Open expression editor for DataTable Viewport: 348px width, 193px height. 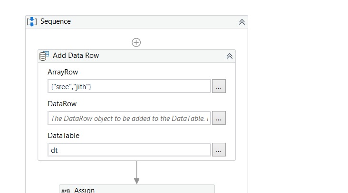219,150
